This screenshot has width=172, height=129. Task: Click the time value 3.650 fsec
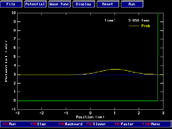point(139,20)
